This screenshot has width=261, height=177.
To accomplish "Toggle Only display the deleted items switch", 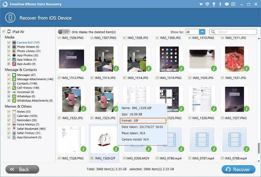I will pos(64,32).
